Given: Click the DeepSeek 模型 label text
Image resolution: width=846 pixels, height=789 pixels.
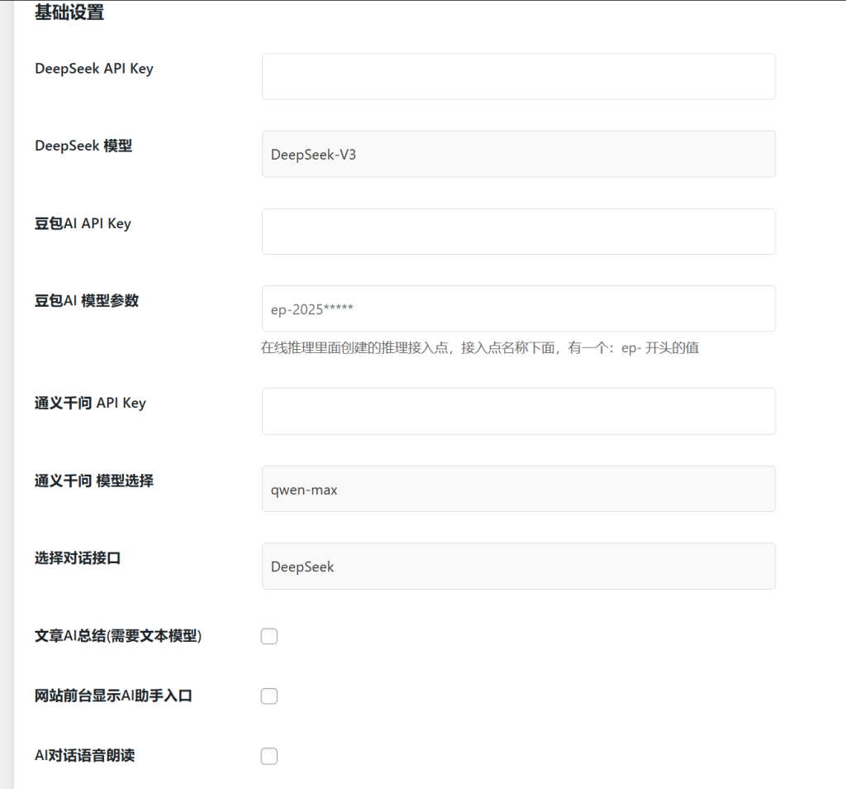Looking at the screenshot, I should tap(83, 146).
